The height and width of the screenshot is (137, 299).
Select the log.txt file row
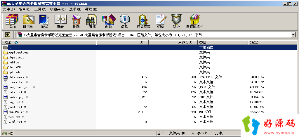pos(150,102)
